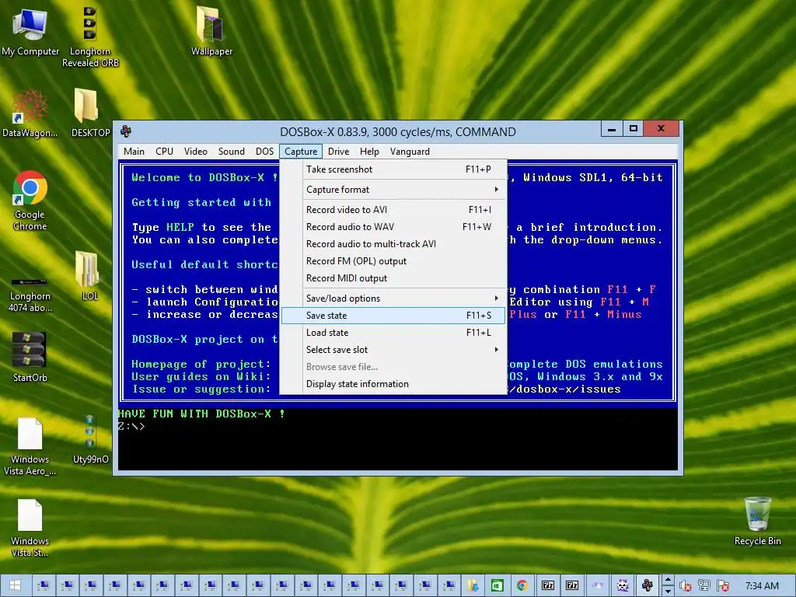This screenshot has height=597, width=796.
Task: Select the Uty99nO desktop icon
Action: pos(90,440)
